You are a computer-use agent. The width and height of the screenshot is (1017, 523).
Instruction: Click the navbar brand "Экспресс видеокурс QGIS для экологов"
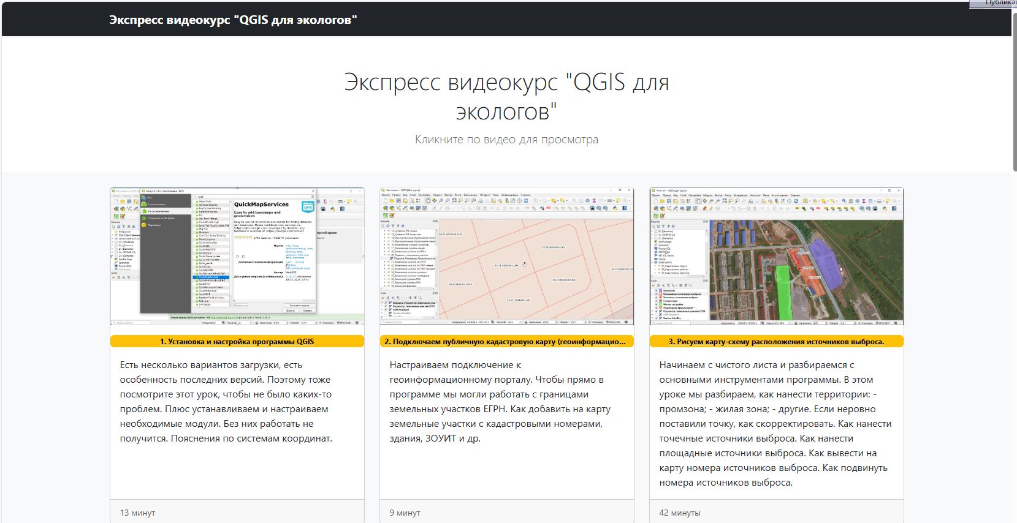click(233, 20)
